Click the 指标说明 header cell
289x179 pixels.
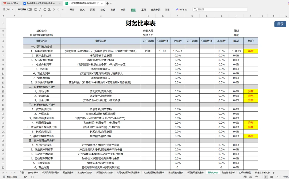pyautogui.click(x=101, y=41)
